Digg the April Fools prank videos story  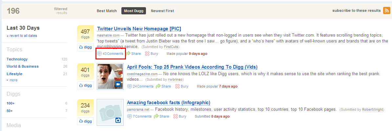[85, 85]
